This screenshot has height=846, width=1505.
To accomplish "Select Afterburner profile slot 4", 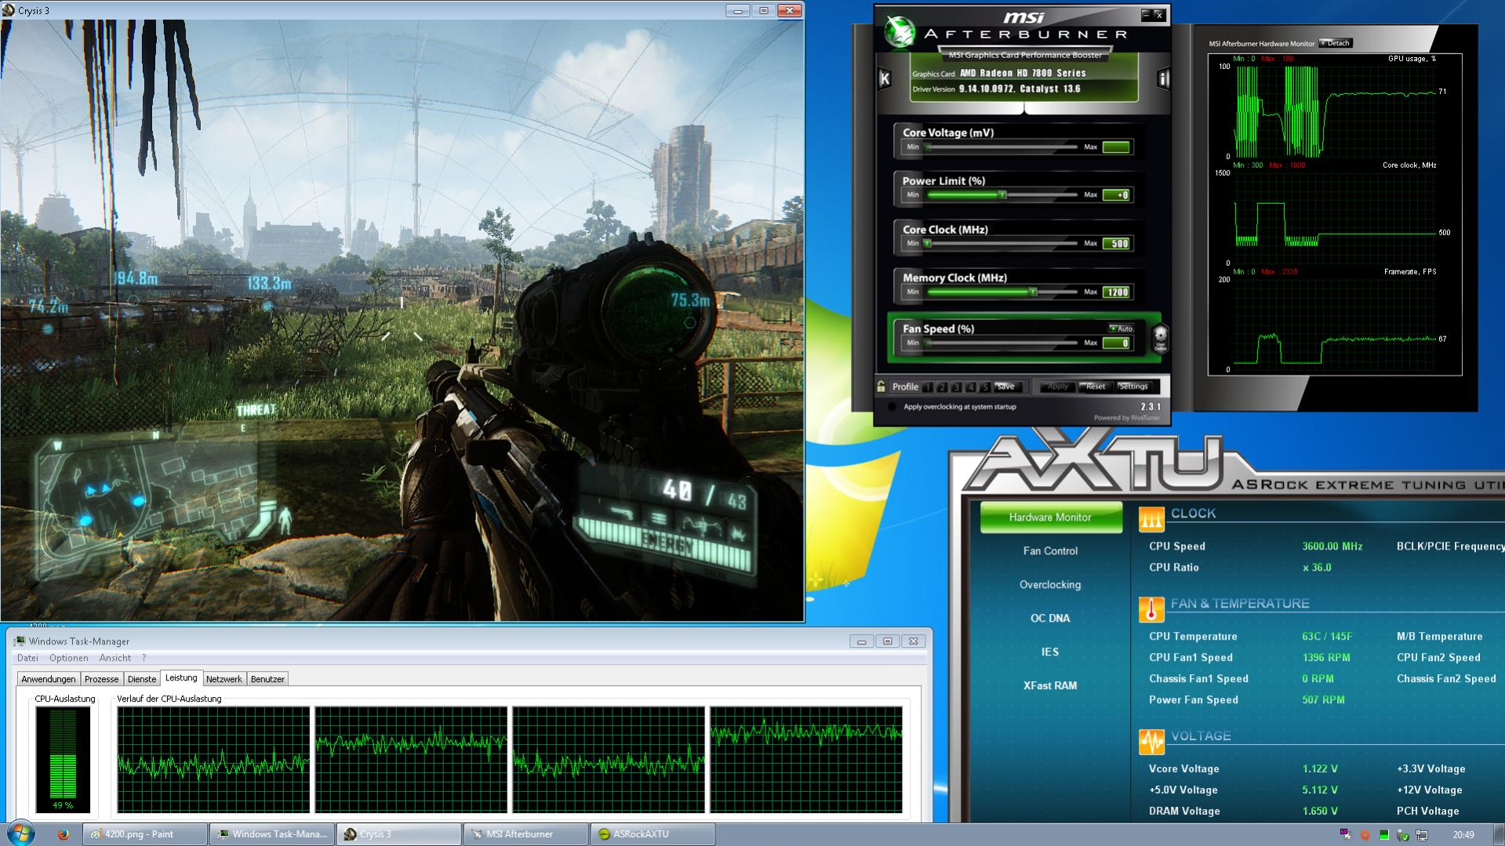I will click(970, 387).
